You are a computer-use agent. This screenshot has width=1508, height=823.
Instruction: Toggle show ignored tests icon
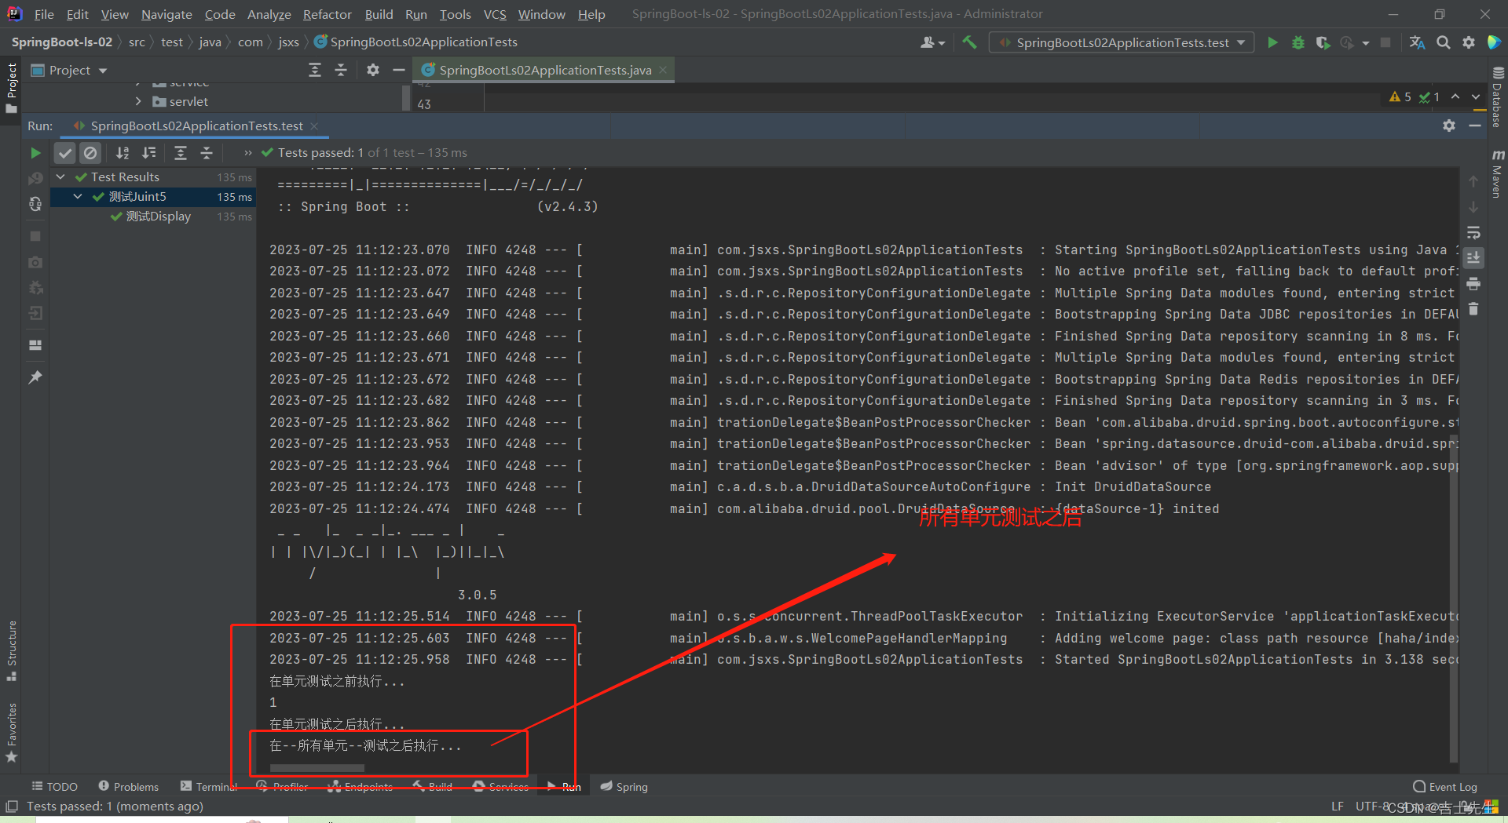90,153
